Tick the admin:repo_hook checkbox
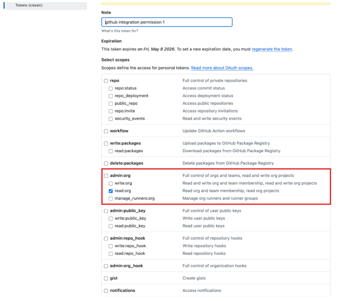The width and height of the screenshot is (358, 301). pos(106,238)
